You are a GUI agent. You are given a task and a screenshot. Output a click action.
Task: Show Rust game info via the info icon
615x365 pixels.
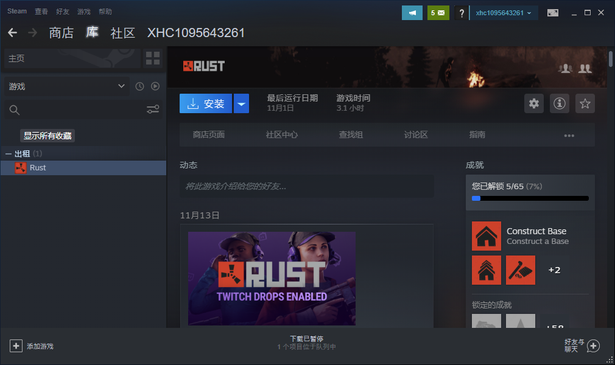tap(560, 103)
